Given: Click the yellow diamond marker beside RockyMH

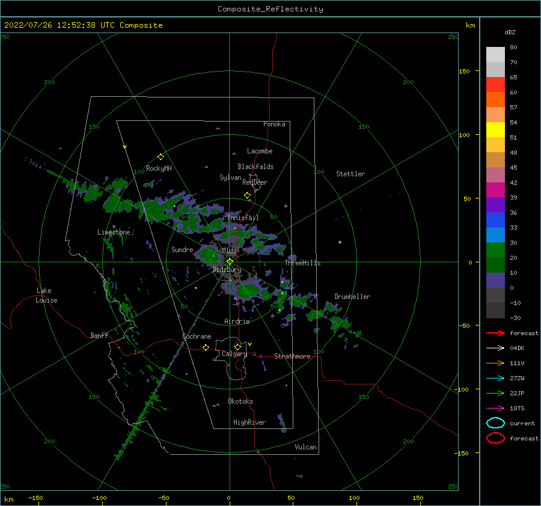Looking at the screenshot, I should click(160, 157).
